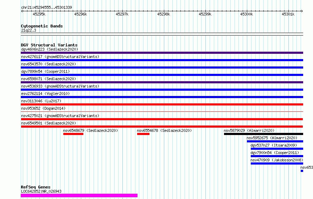Viewport: 313px width, 199px height.
Task: Select the blue nsv5952675 variant bar
Action: pyautogui.click(x=275, y=141)
